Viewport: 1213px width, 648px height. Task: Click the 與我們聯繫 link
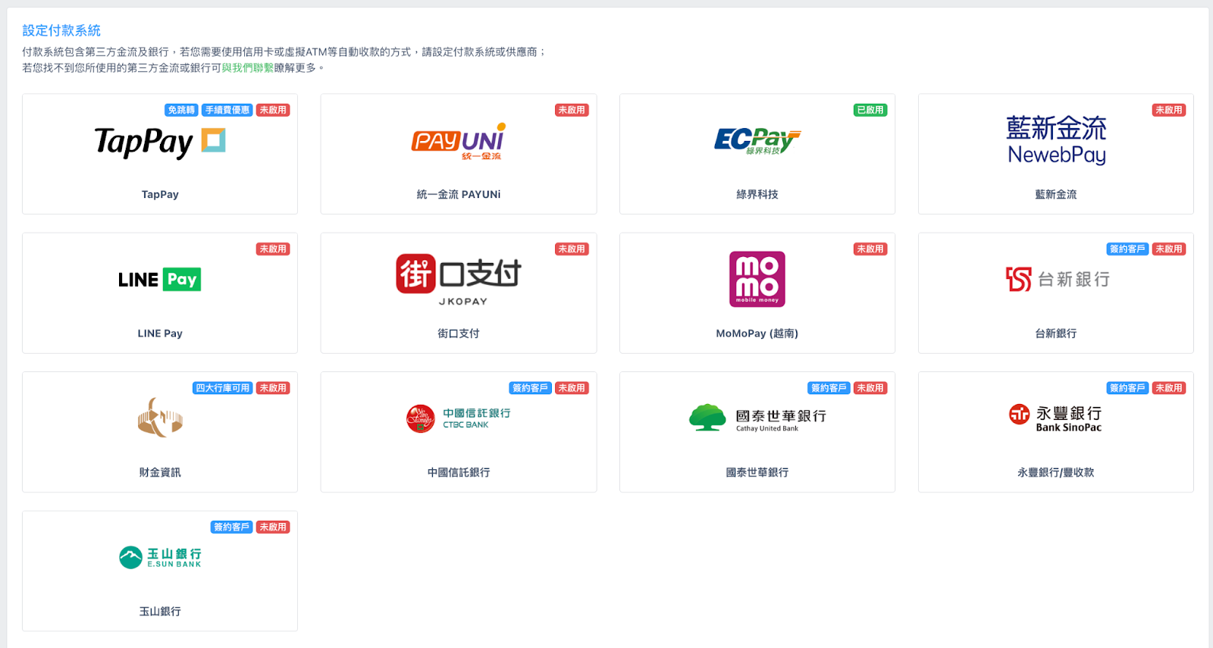tap(248, 67)
